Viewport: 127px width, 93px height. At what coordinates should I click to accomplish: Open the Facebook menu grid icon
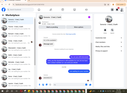(112, 10)
